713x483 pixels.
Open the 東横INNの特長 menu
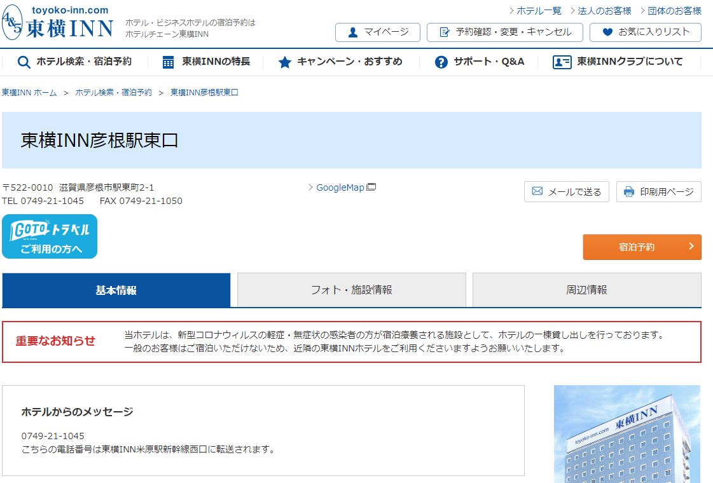pos(206,62)
